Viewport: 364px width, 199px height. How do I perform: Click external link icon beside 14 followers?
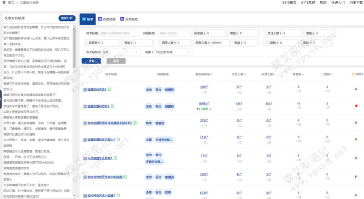tap(241, 104)
